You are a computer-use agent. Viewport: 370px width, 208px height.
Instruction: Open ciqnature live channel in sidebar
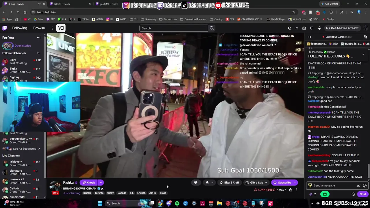click(22, 172)
